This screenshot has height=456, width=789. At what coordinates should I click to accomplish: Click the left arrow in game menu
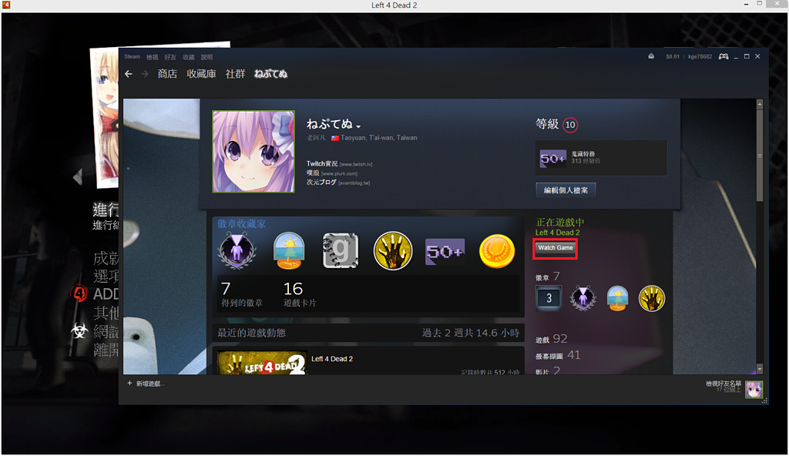(78, 176)
